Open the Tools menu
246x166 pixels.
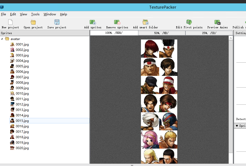35,14
